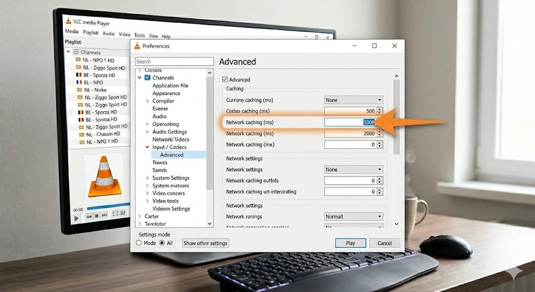Open the Playlistt menu
Screen dimensions: 535x292
pyautogui.click(x=90, y=32)
